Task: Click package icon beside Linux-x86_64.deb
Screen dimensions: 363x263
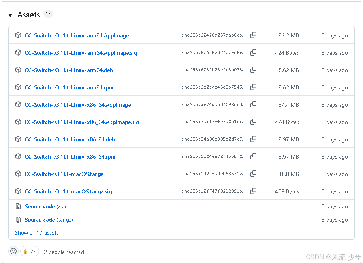Action: coord(18,139)
